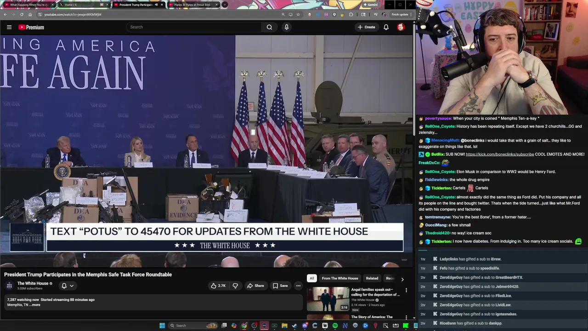Screen dimensions: 588x331
Task: Click chat username tomtremayne
Action: coord(438,217)
